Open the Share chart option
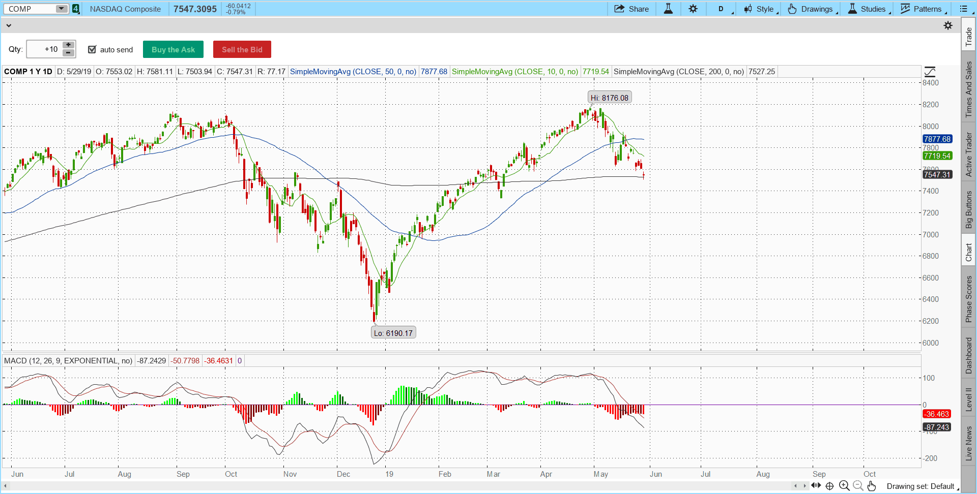This screenshot has width=977, height=494. tap(631, 9)
